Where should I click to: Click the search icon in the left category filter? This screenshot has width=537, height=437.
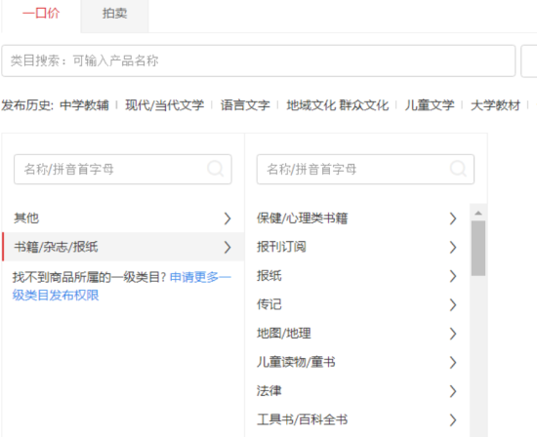point(216,169)
